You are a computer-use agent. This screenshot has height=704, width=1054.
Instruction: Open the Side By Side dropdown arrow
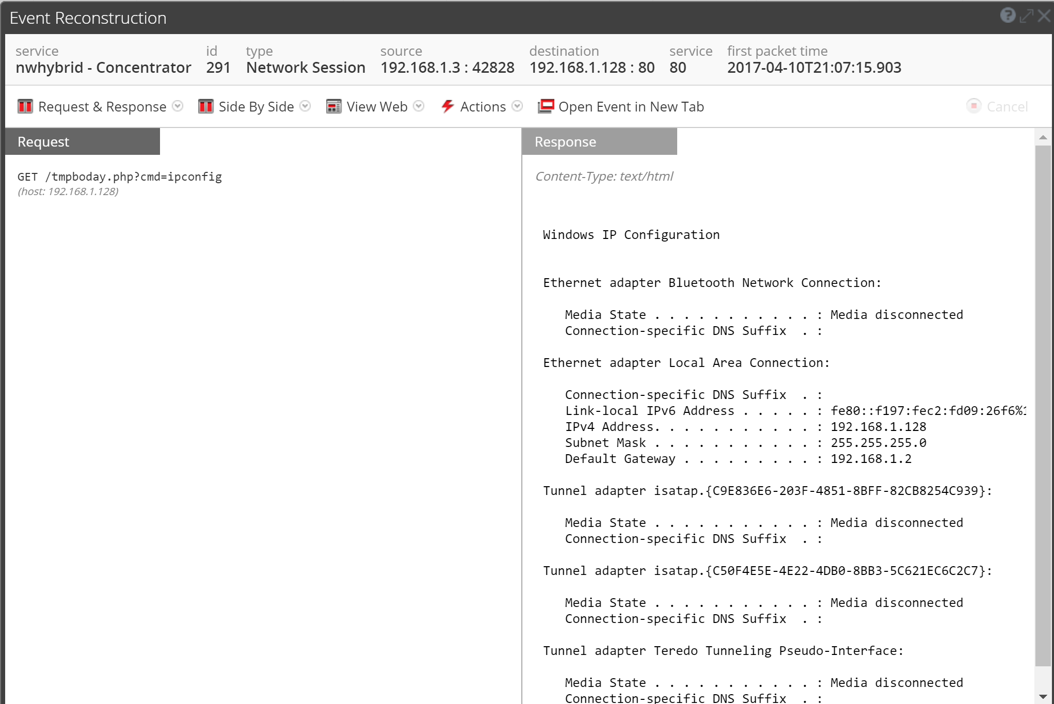(x=305, y=106)
